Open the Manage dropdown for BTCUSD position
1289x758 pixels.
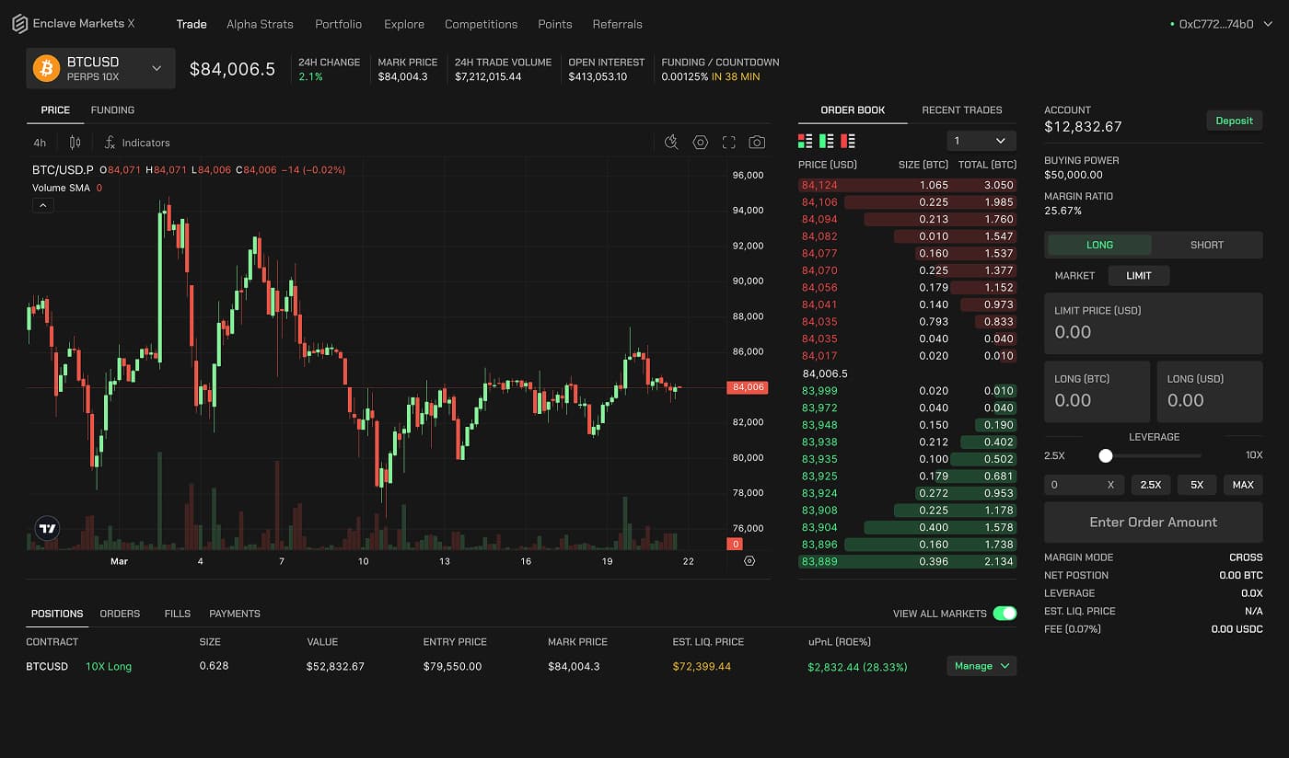coord(981,666)
